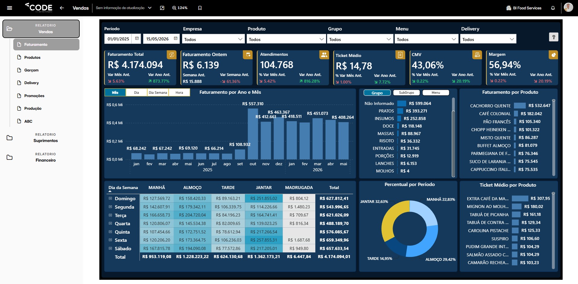This screenshot has height=284, width=578.
Task: Open the Empresa filter dropdown
Action: 213,39
